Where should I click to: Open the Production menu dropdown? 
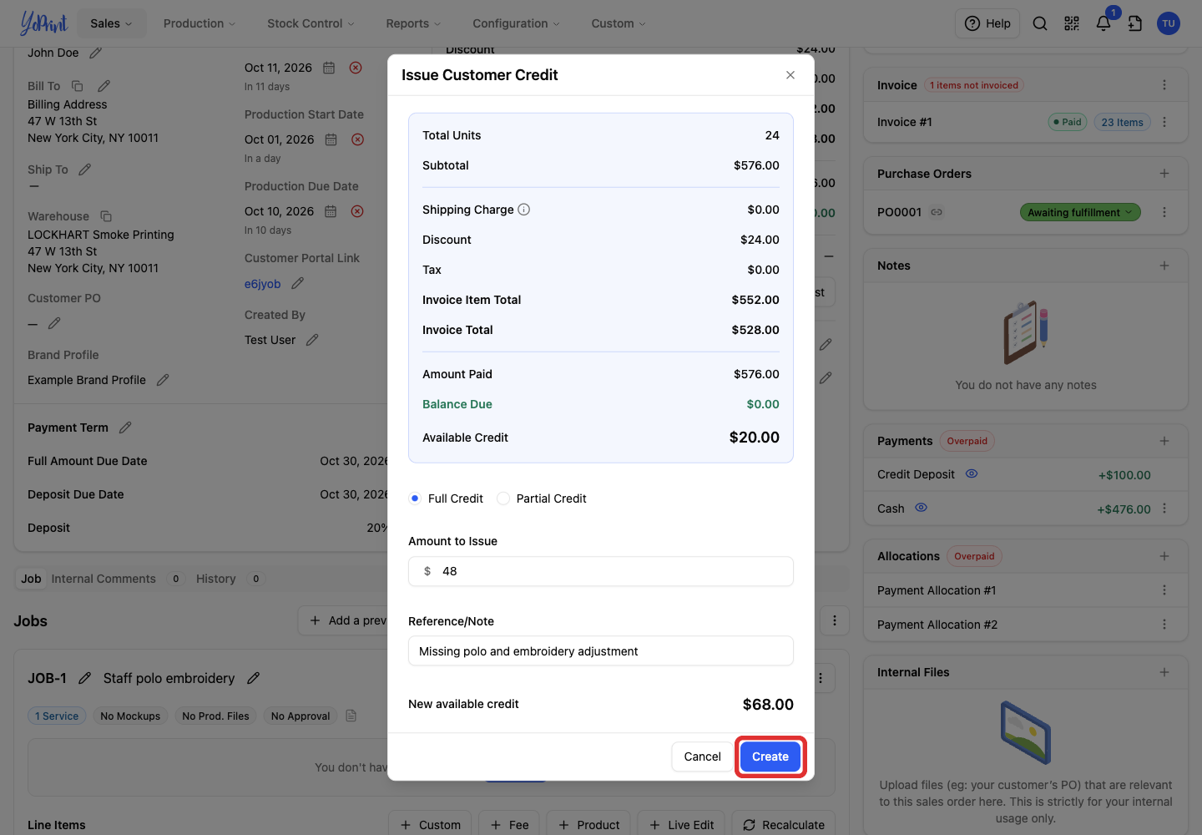pyautogui.click(x=199, y=23)
